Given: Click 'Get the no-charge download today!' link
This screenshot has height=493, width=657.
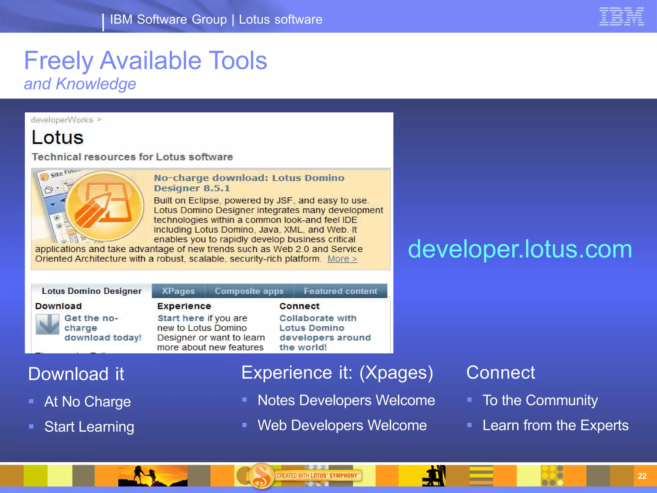Looking at the screenshot, I should click(103, 328).
